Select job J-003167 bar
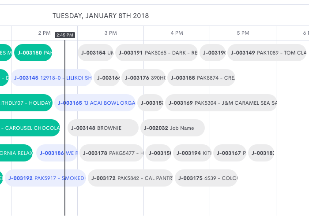Screen dimensions: 309x220 pos(230,153)
